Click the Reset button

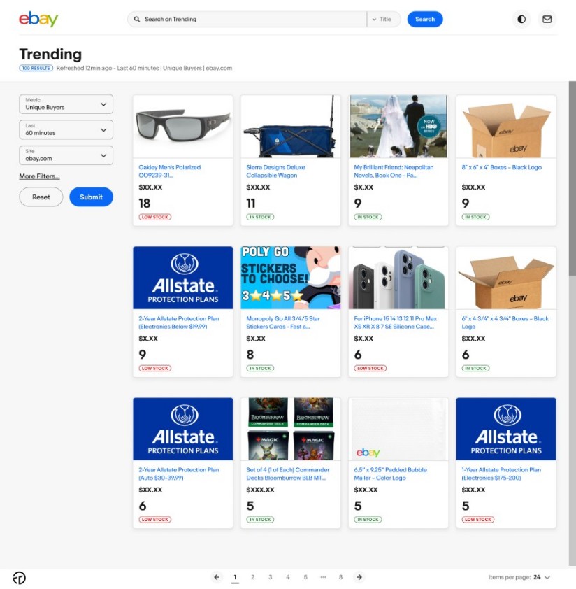click(x=41, y=197)
